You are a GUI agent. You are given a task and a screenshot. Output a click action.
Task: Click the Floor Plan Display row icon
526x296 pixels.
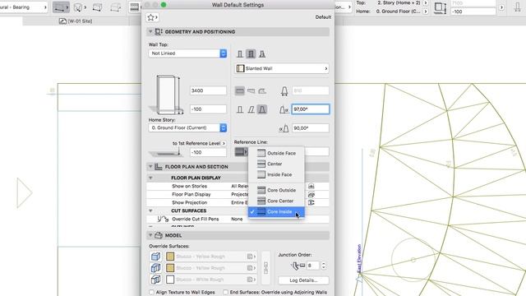pos(311,194)
